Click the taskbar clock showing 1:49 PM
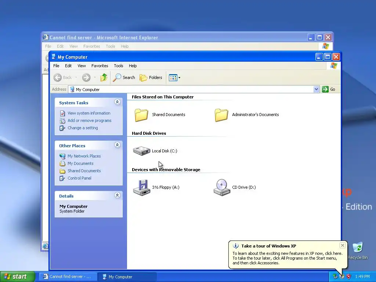This screenshot has width=376, height=282. point(362,276)
